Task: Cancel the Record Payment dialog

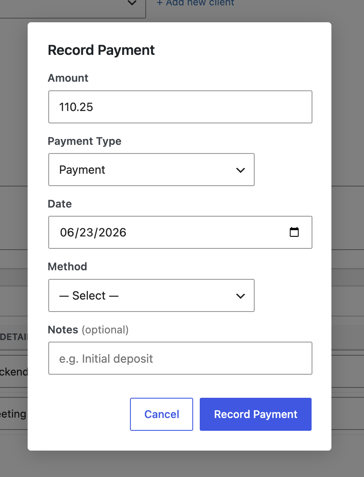Action: pos(162,414)
